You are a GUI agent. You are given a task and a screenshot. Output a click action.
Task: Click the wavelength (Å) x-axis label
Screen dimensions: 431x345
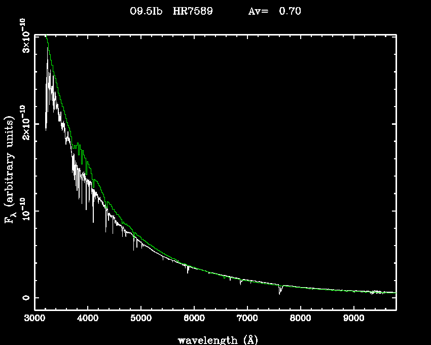tap(214, 339)
